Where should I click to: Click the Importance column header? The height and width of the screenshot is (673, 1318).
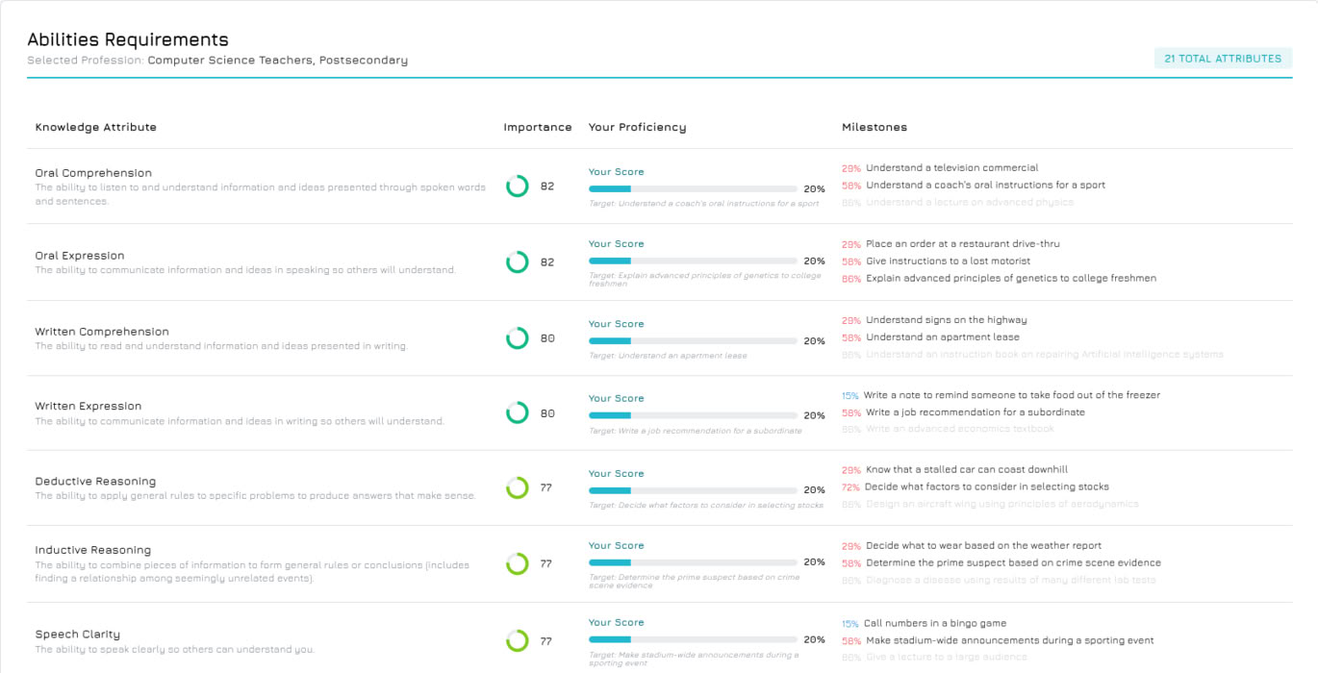click(537, 127)
